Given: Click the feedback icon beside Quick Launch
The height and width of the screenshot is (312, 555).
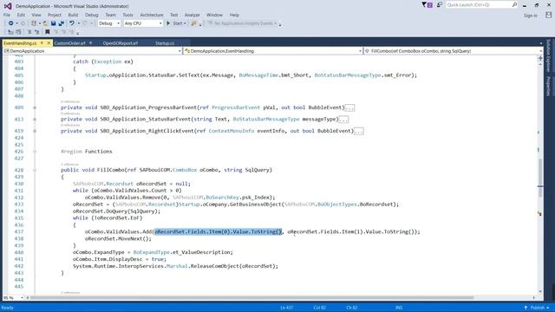Looking at the screenshot, I should click(440, 5).
